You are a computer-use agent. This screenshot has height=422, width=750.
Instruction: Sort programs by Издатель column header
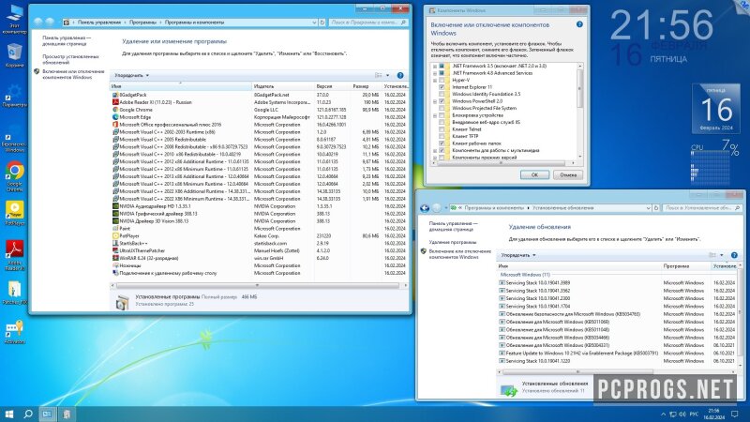tap(283, 86)
